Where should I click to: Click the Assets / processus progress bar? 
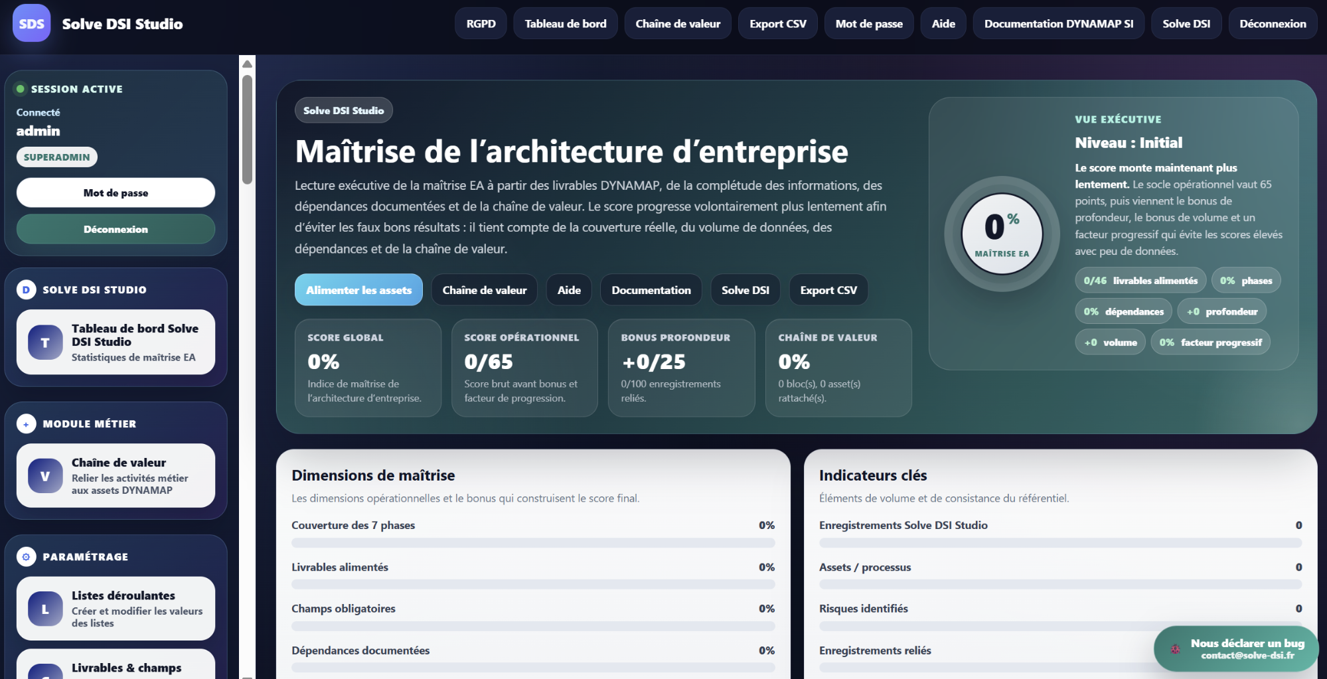[x=1060, y=585]
